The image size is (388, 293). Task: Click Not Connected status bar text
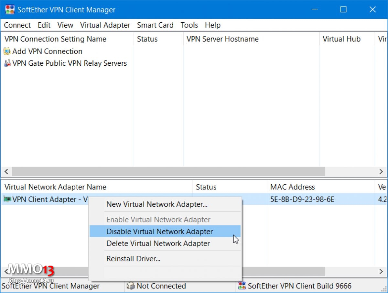pos(161,286)
